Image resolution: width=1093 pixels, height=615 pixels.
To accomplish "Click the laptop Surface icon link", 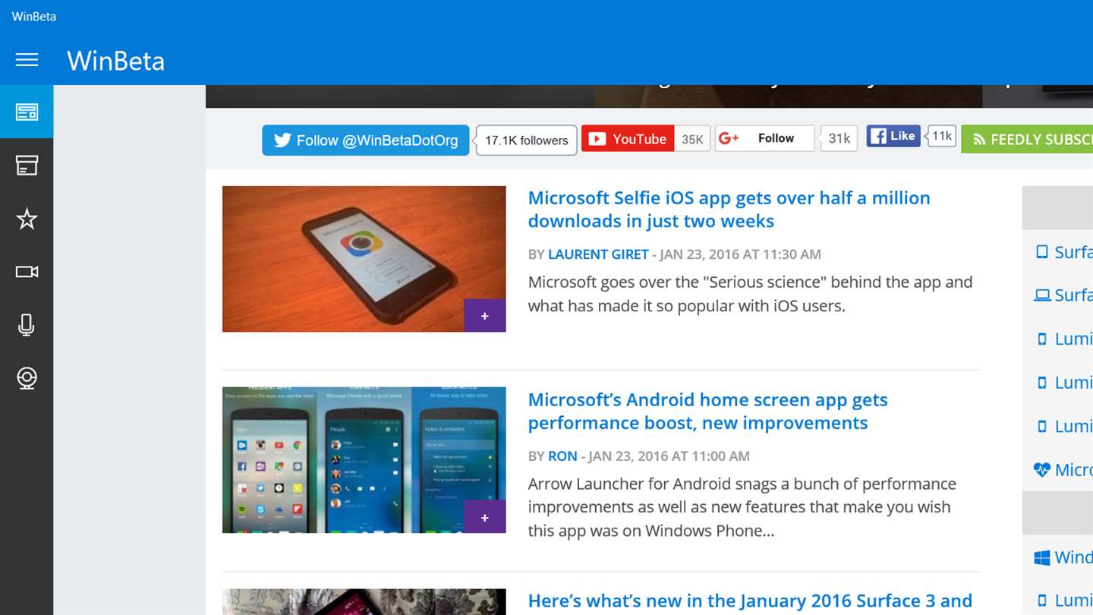I will coord(1042,295).
